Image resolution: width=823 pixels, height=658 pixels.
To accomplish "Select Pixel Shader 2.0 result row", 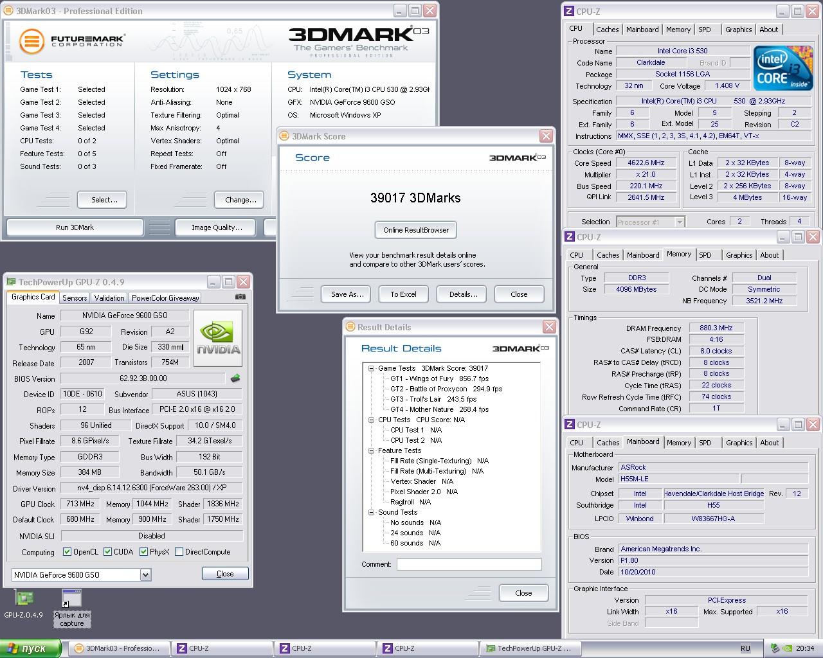I will pyautogui.click(x=424, y=492).
